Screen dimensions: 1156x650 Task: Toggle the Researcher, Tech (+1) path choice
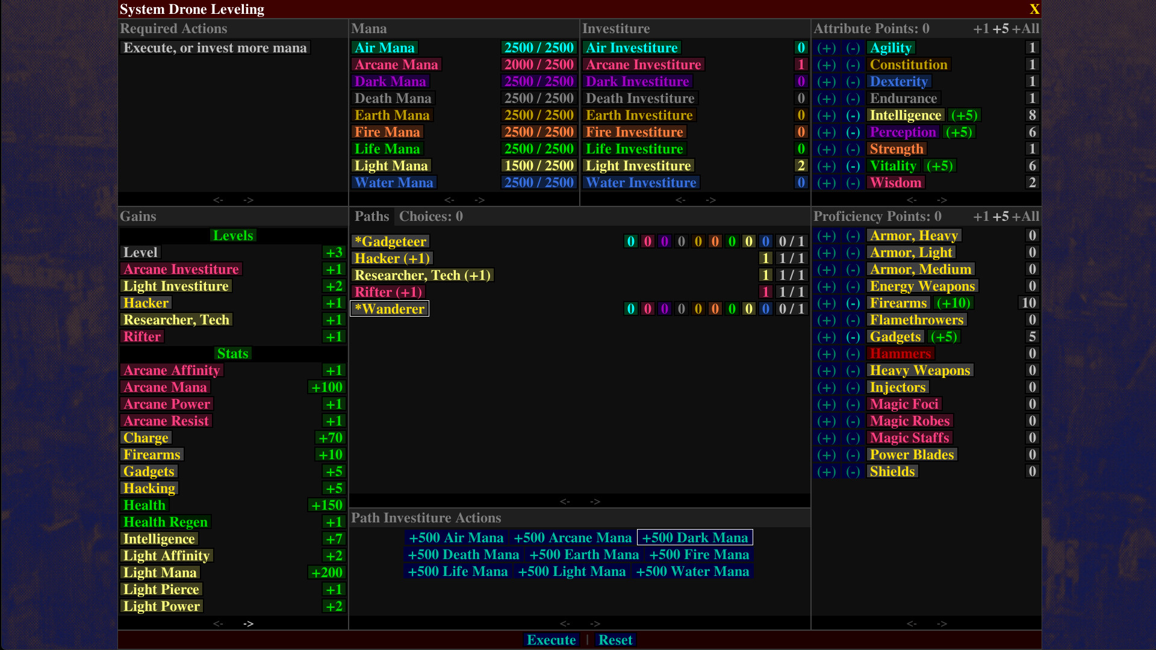point(423,275)
